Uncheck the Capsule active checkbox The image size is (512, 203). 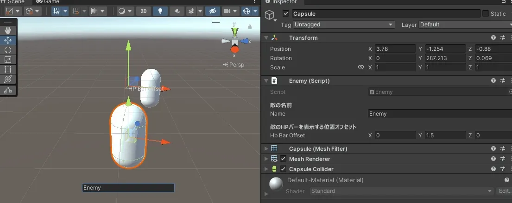click(x=285, y=14)
